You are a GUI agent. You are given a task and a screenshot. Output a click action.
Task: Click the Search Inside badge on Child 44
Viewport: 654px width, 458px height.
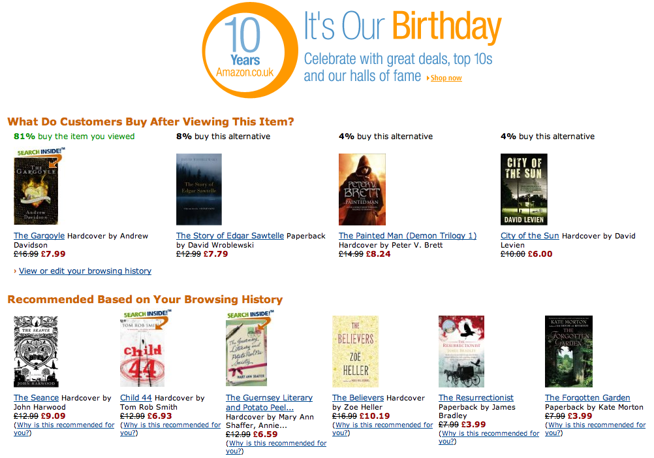145,315
